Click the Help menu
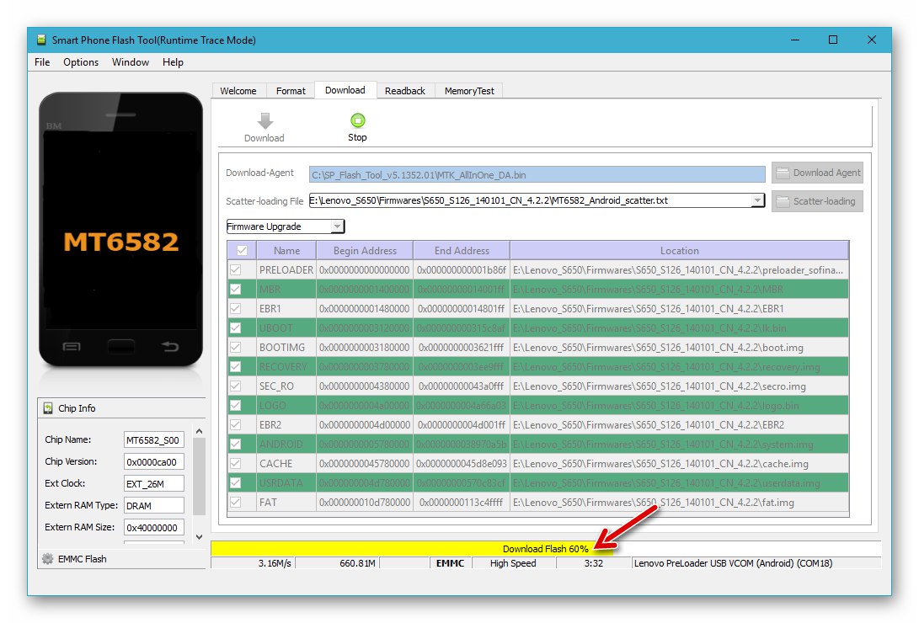Viewport: 919px width, 623px height. tap(173, 61)
